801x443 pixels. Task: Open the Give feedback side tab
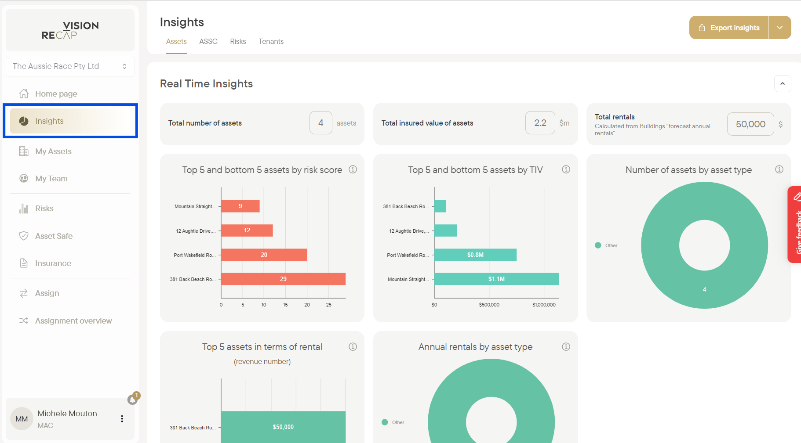point(795,225)
